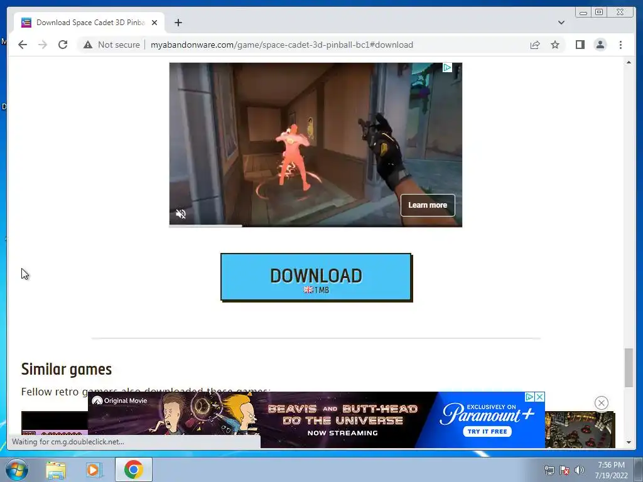Click the vertical scrollbar thumb
Viewport: 643px width, 482px height.
point(629,367)
